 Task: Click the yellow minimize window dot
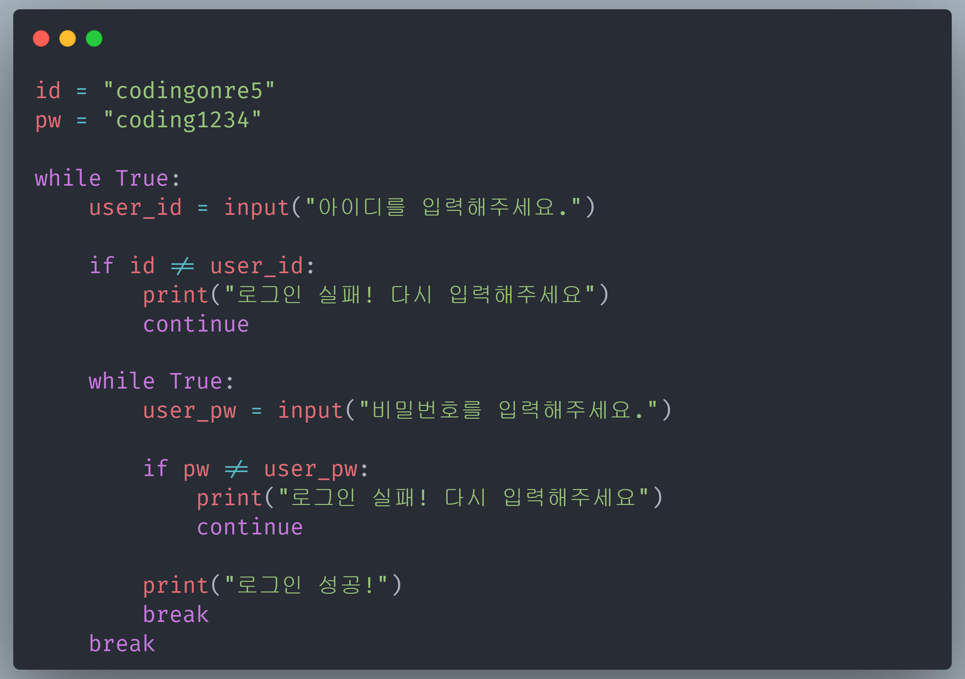(x=68, y=39)
